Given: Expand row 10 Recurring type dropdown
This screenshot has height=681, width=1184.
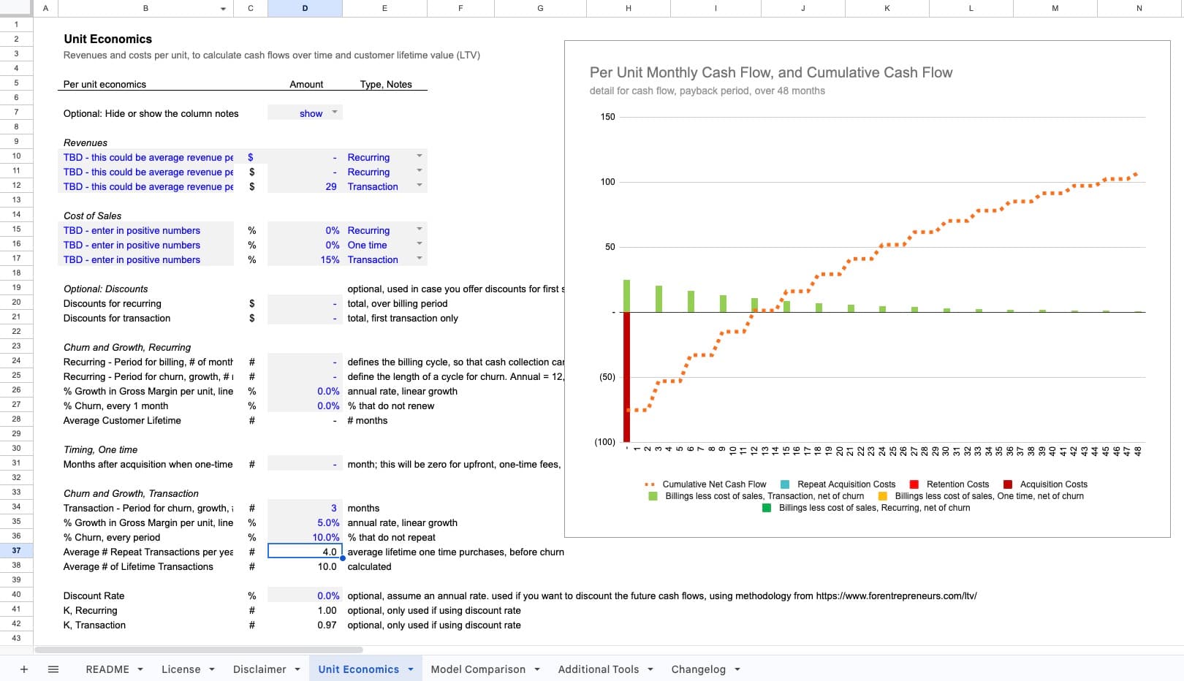Looking at the screenshot, I should [x=420, y=156].
